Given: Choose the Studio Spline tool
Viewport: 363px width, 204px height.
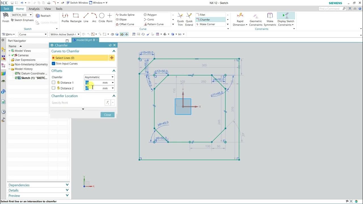Looking at the screenshot, I should (x=125, y=15).
